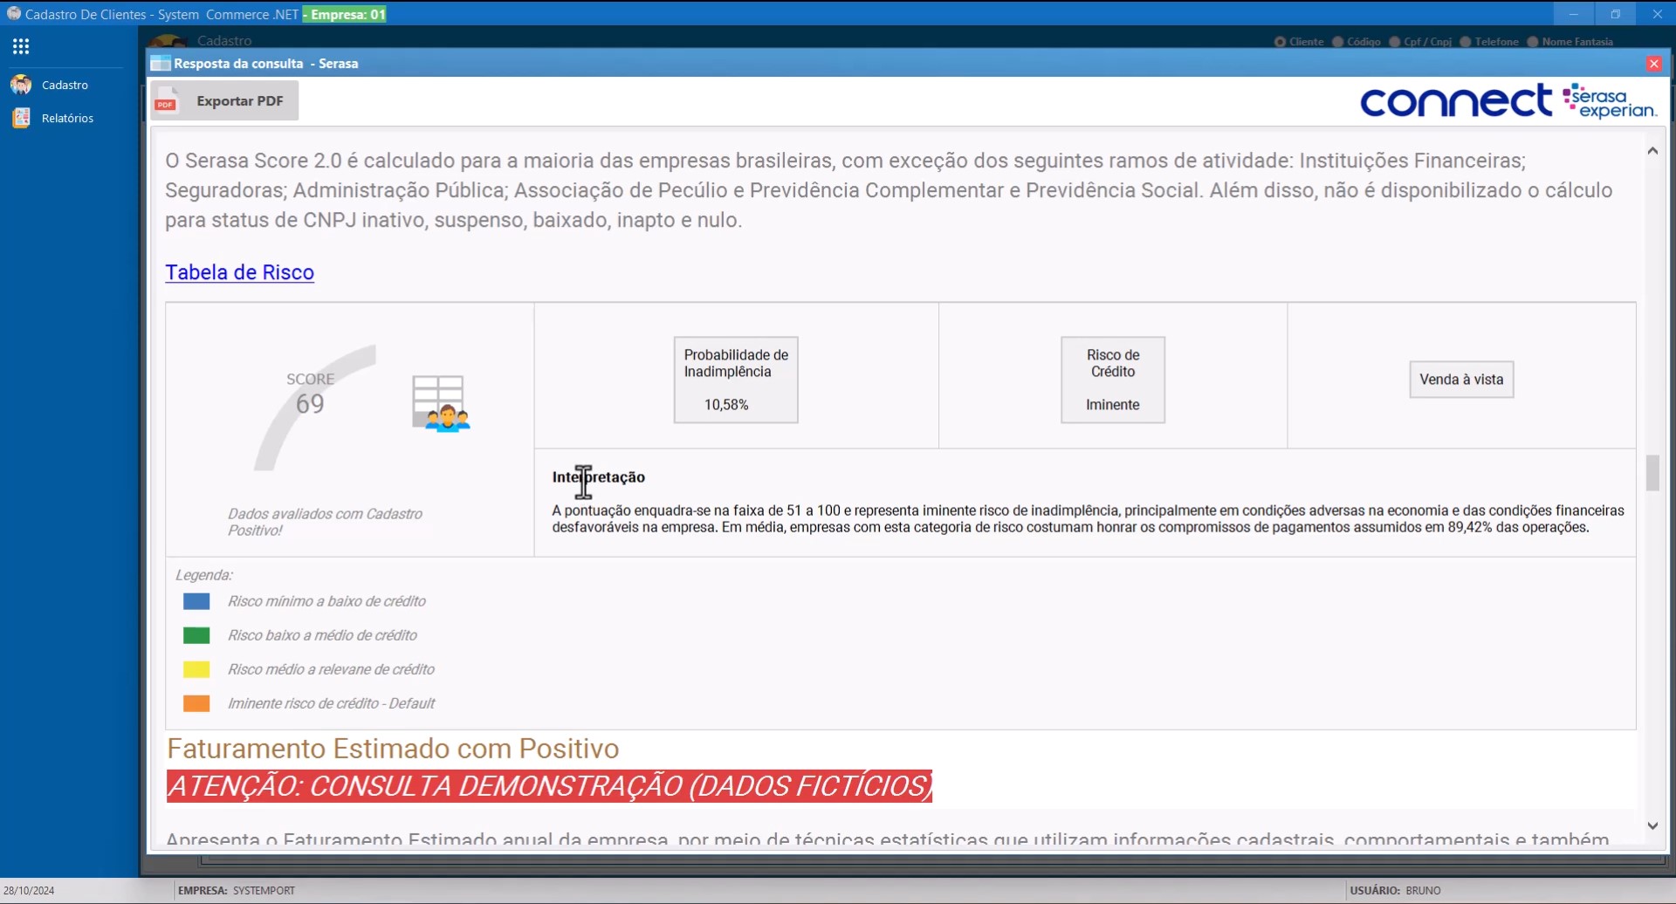Click the vertical scrollbar thumb
The height and width of the screenshot is (904, 1676).
click(x=1652, y=473)
